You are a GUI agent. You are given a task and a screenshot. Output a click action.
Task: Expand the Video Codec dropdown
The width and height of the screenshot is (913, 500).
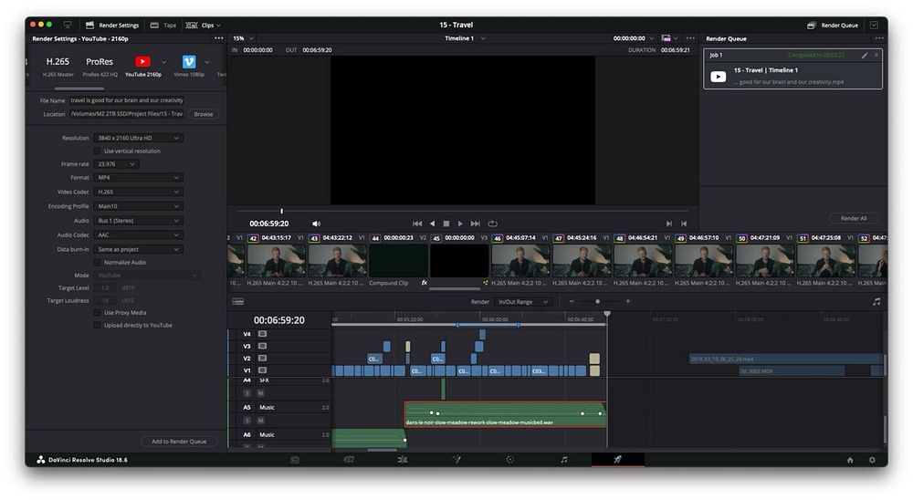coord(137,193)
